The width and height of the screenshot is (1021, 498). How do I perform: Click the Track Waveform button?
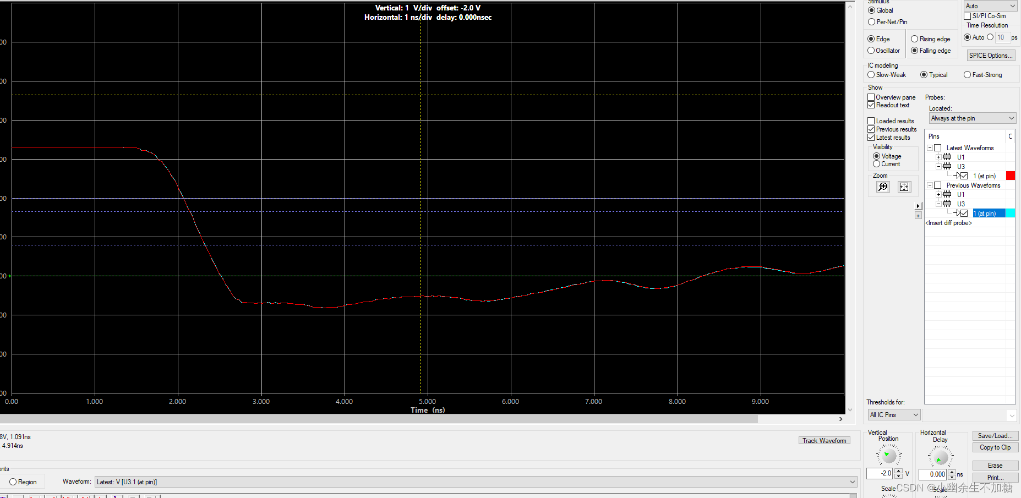click(824, 441)
